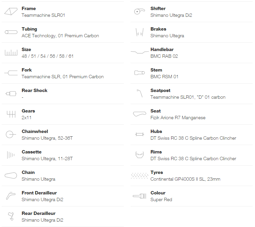
Task: Click the Chainwheel icon
Action: pos(11,135)
